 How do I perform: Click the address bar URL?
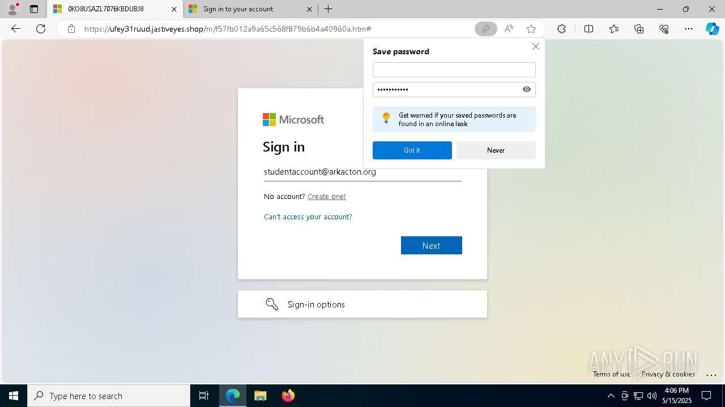(x=228, y=29)
